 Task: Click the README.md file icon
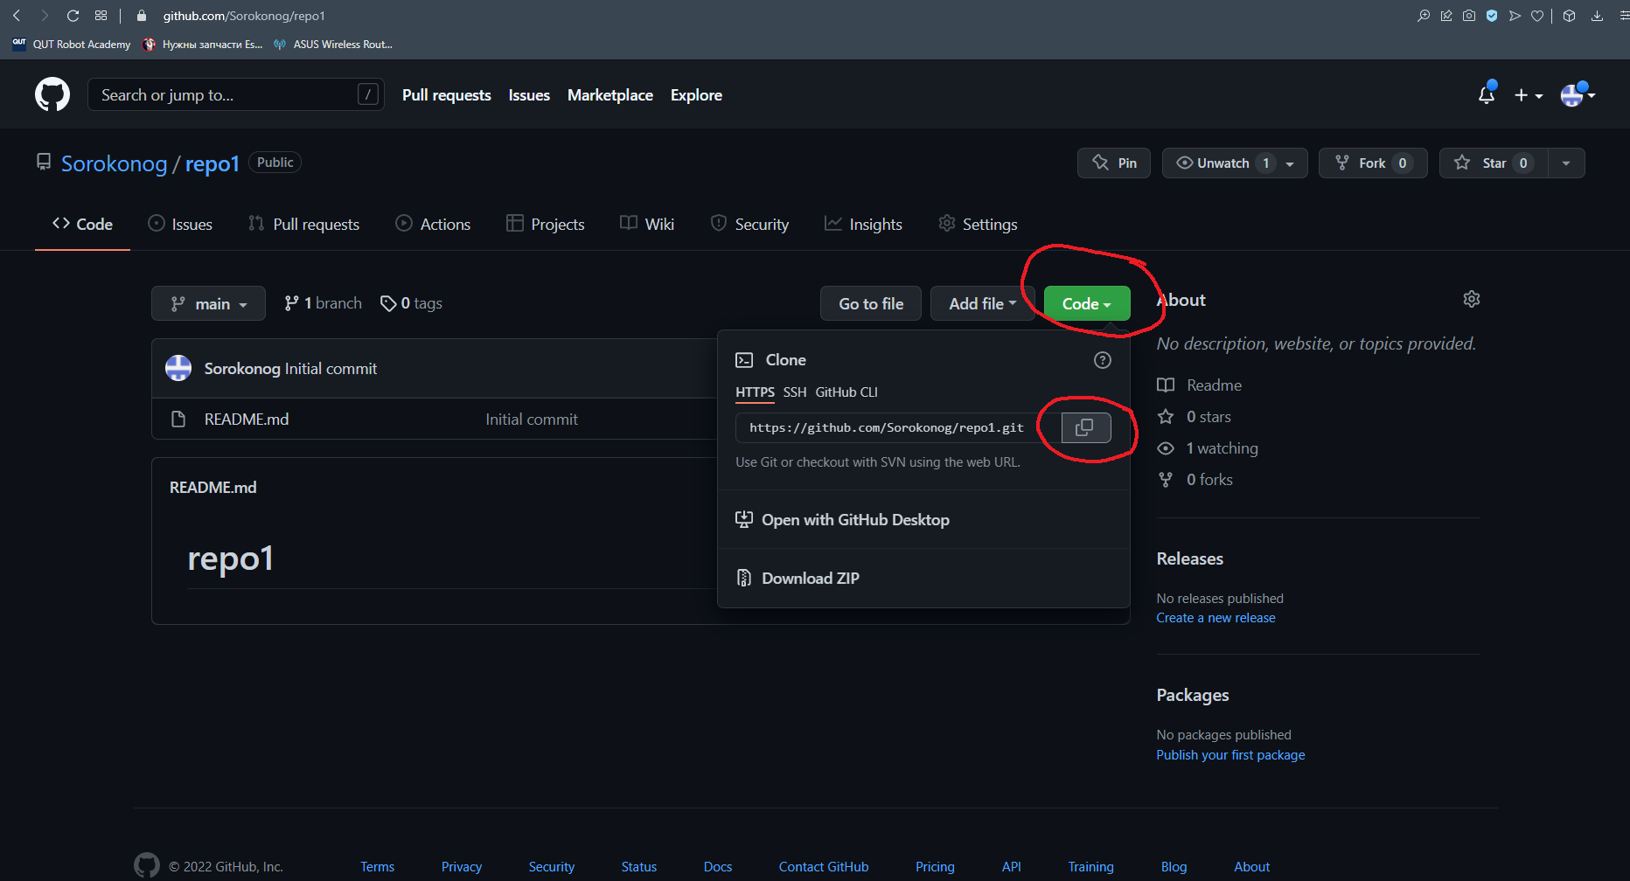tap(178, 420)
